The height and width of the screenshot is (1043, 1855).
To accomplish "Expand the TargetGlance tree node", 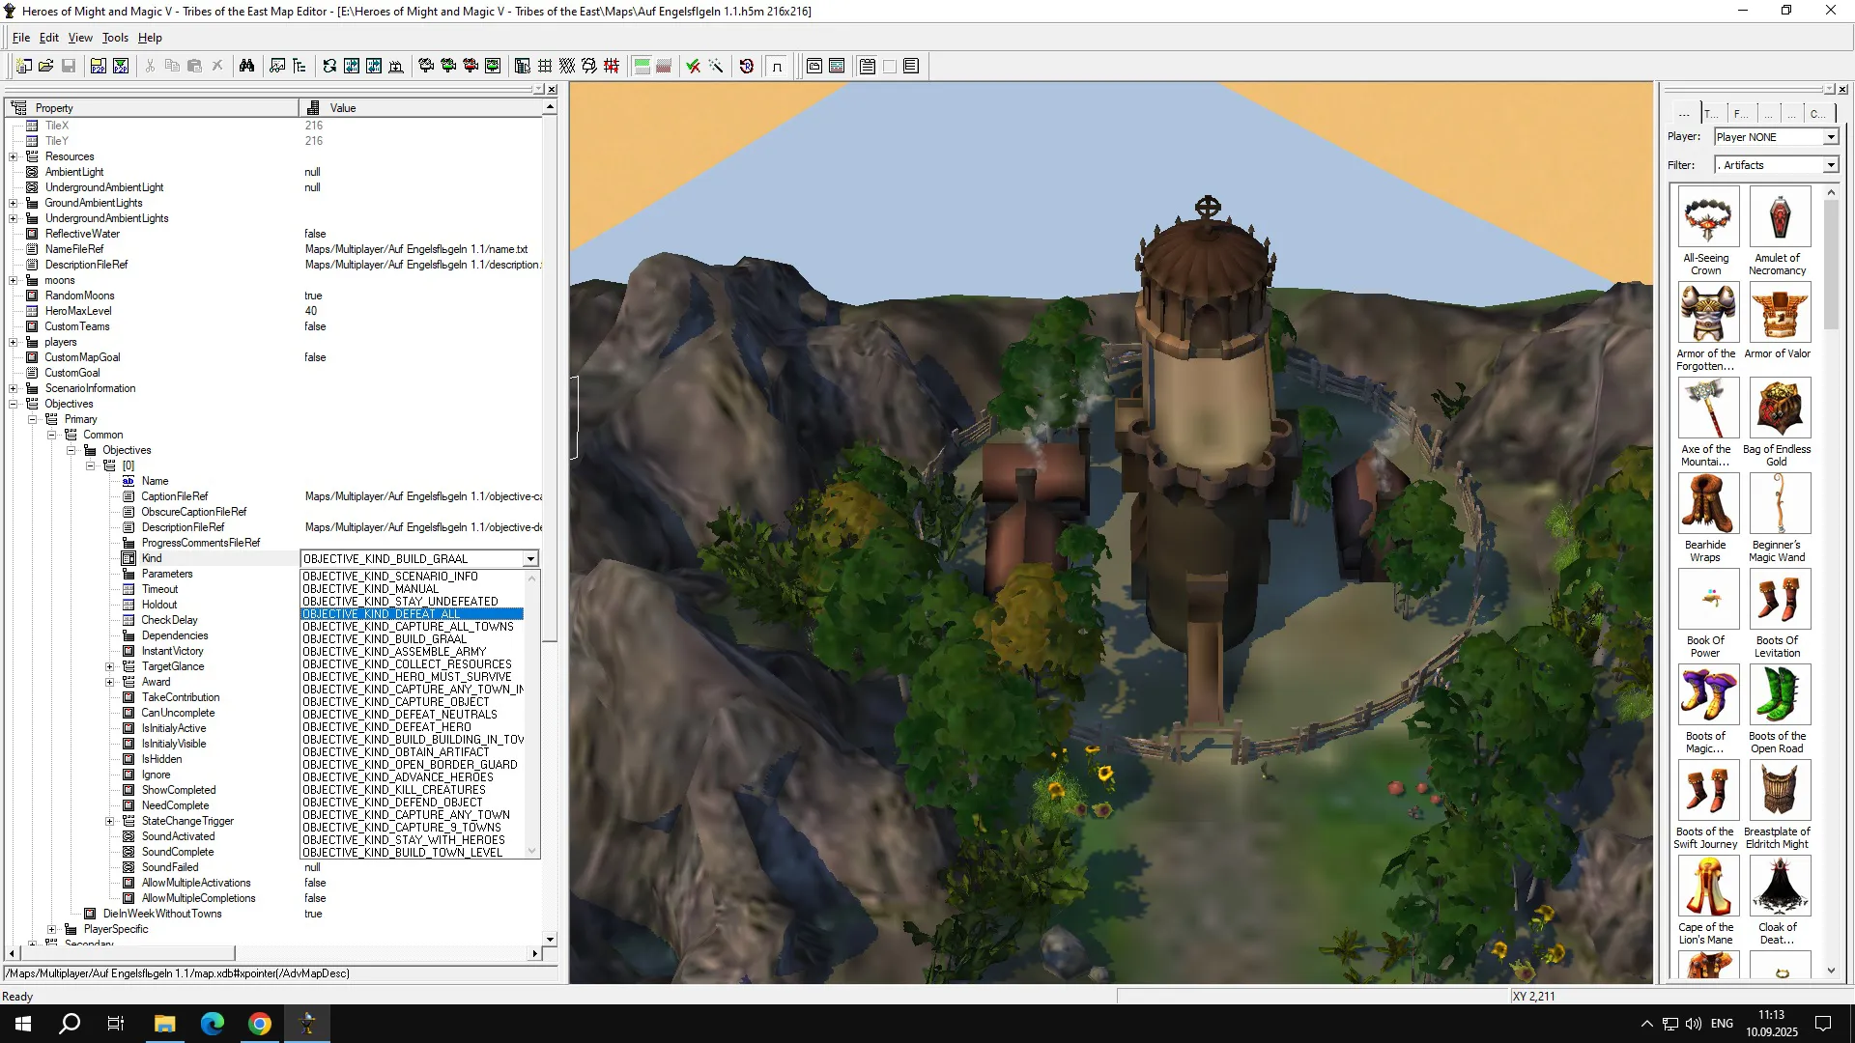I will 110,666.
